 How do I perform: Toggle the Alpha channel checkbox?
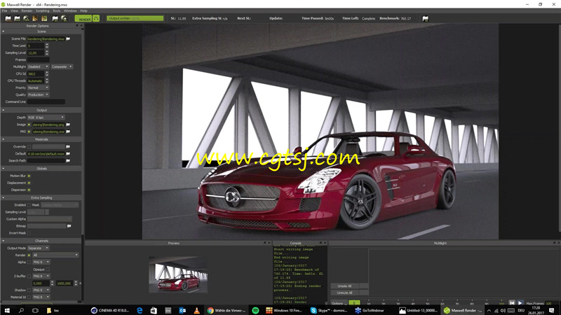coord(29,262)
